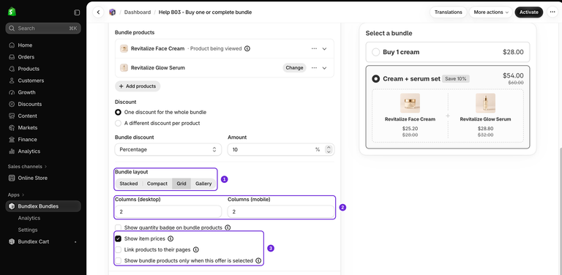This screenshot has width=562, height=275.
Task: Click the Amount stepper arrows
Action: 329,150
